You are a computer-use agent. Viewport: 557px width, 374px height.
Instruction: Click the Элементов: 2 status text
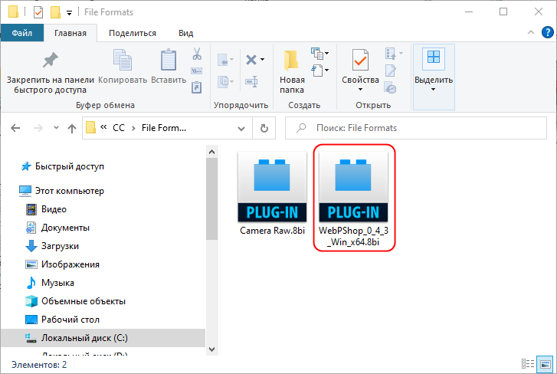[x=39, y=365]
